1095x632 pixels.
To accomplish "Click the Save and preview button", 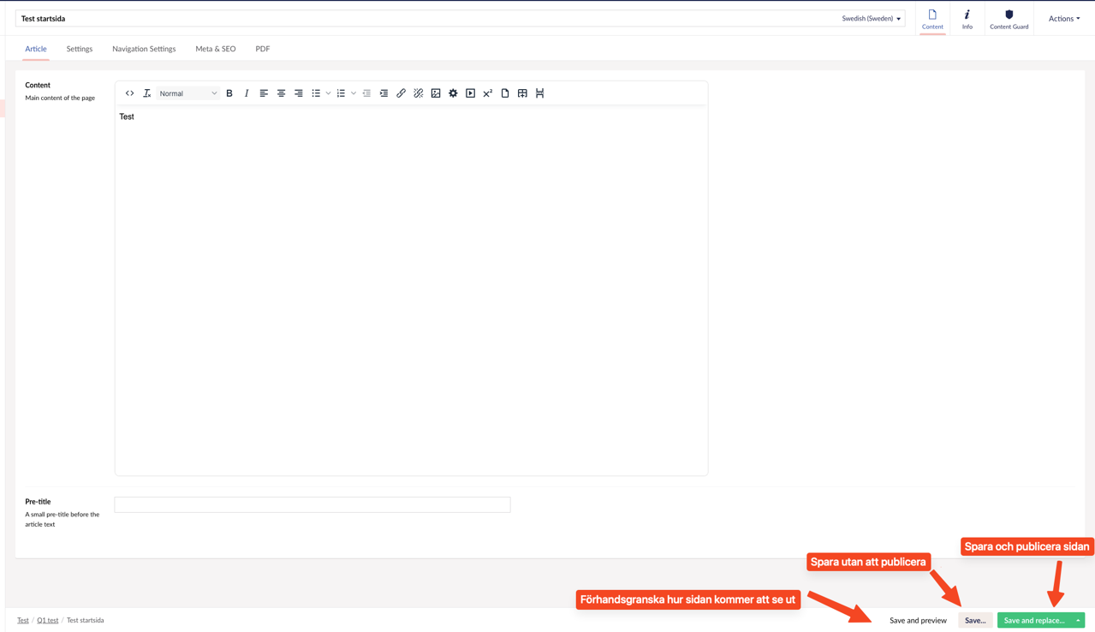I will click(918, 620).
